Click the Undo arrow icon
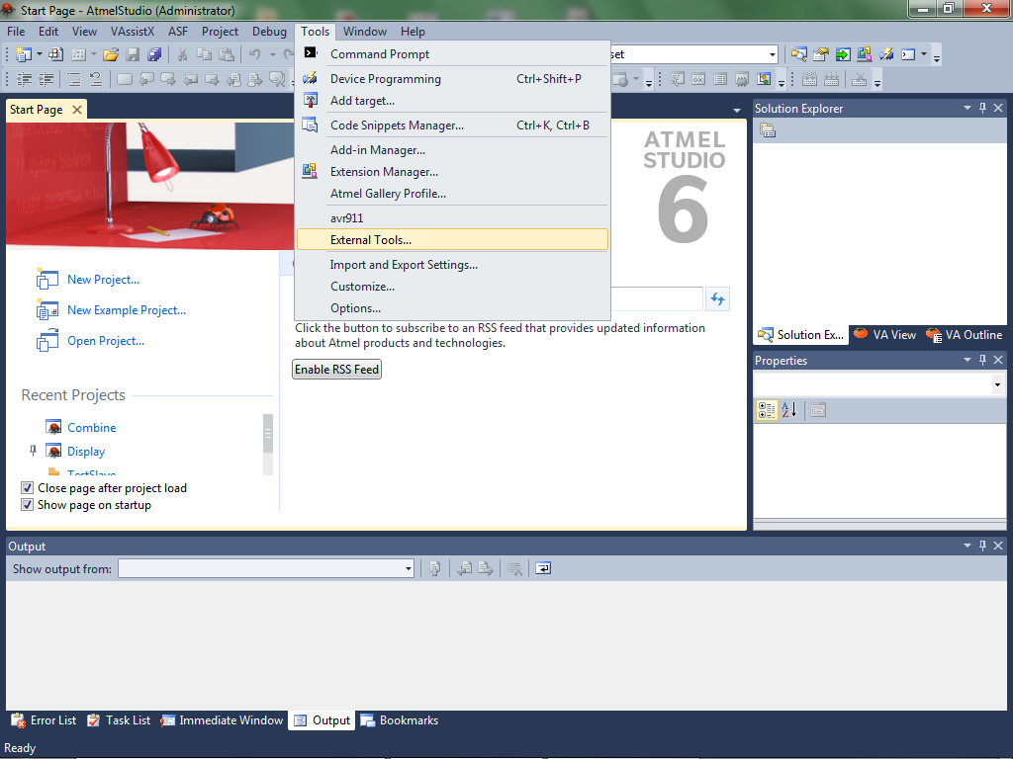Screen dimensions: 1013x759 [x=255, y=55]
